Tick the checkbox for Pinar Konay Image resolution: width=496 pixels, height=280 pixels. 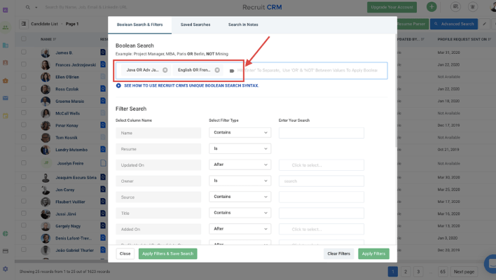pos(24,125)
